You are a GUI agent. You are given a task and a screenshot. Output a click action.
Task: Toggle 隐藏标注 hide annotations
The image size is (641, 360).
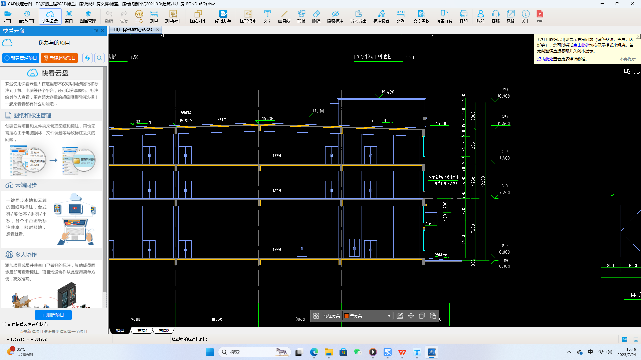click(335, 16)
